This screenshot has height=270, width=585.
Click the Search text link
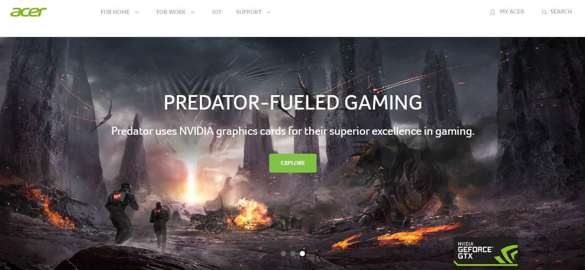pos(561,12)
